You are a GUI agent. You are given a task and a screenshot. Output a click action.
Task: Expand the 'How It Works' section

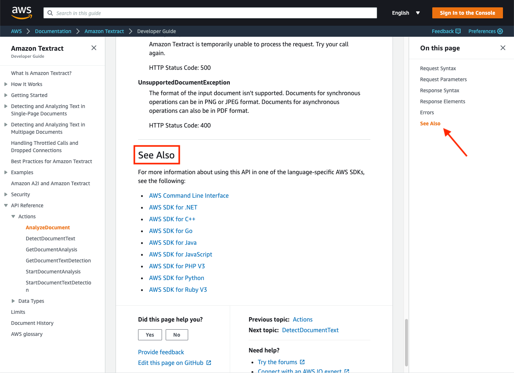(6, 84)
